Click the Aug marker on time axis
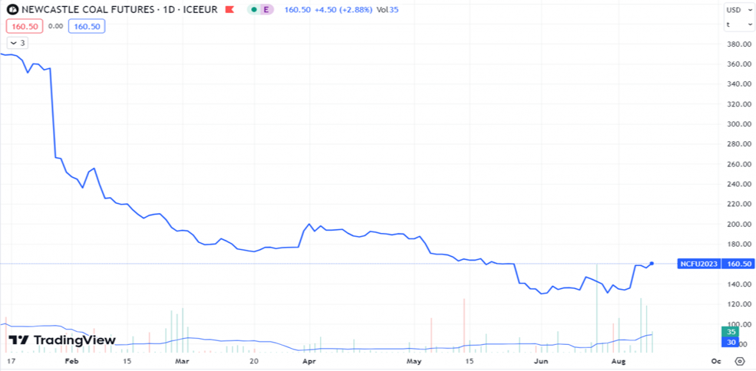756x371 pixels. tap(618, 361)
